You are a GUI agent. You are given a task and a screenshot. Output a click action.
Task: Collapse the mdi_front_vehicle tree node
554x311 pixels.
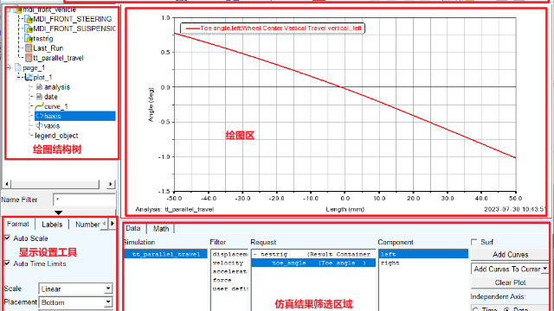[x=9, y=10]
